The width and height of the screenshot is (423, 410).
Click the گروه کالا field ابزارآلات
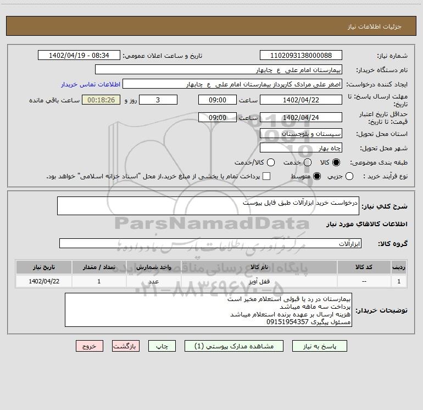pyautogui.click(x=210, y=243)
